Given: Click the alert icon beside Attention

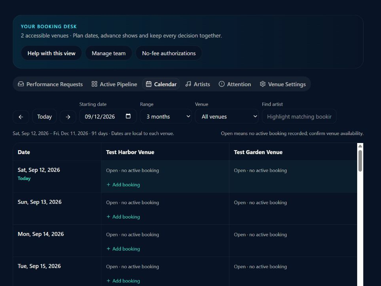Looking at the screenshot, I should pyautogui.click(x=221, y=84).
